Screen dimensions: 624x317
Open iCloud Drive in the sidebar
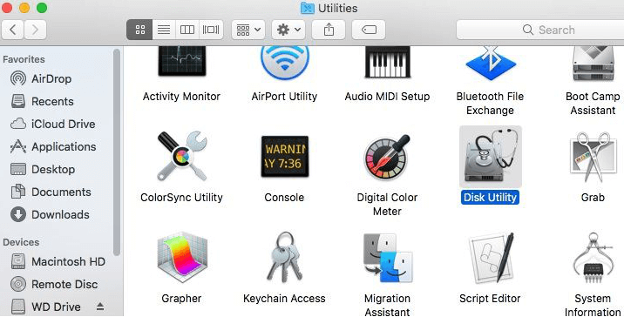click(52, 124)
